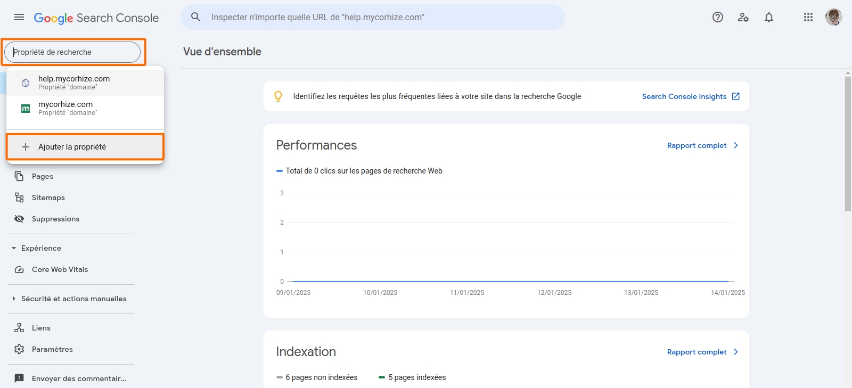Click the lightbulb insights icon
The width and height of the screenshot is (852, 388).
278,96
